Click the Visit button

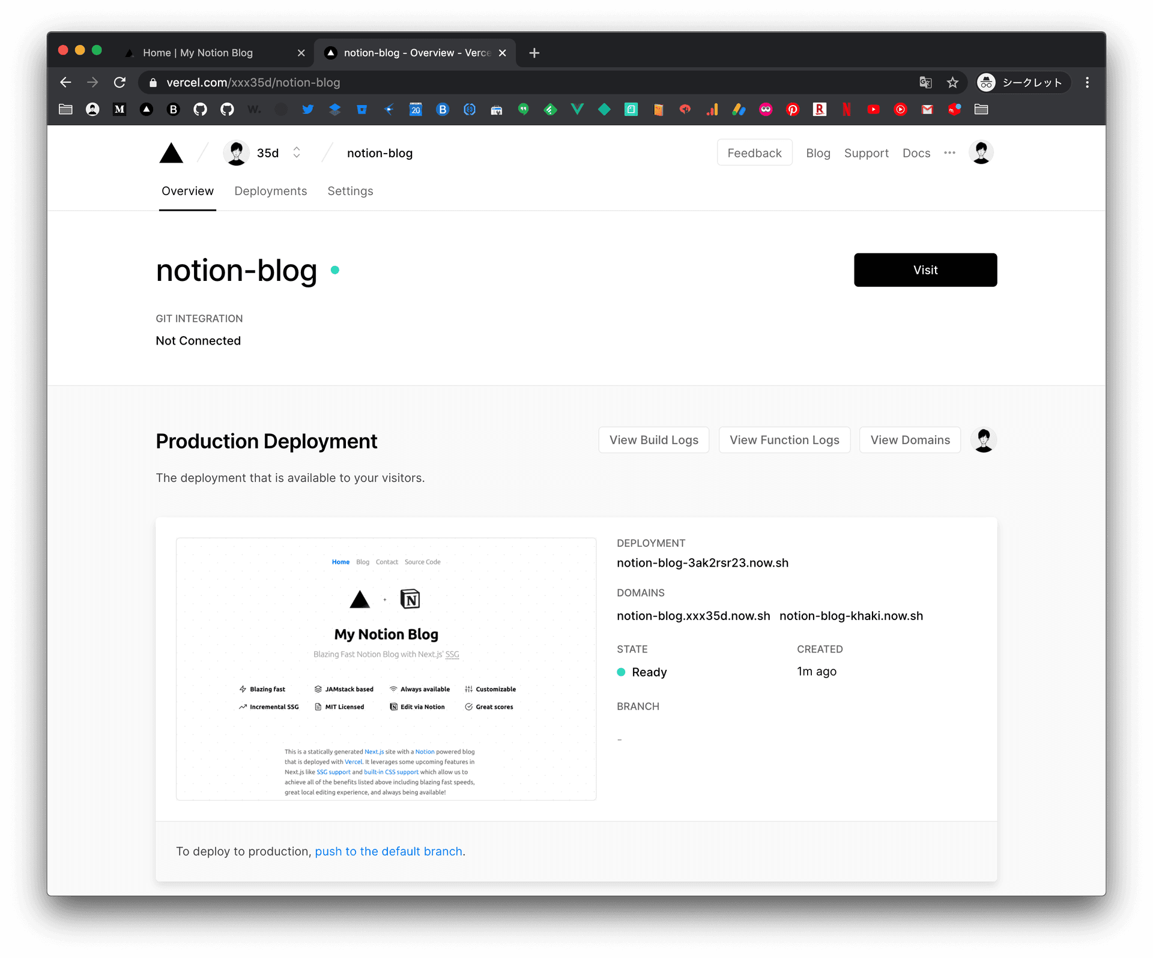pyautogui.click(x=924, y=269)
